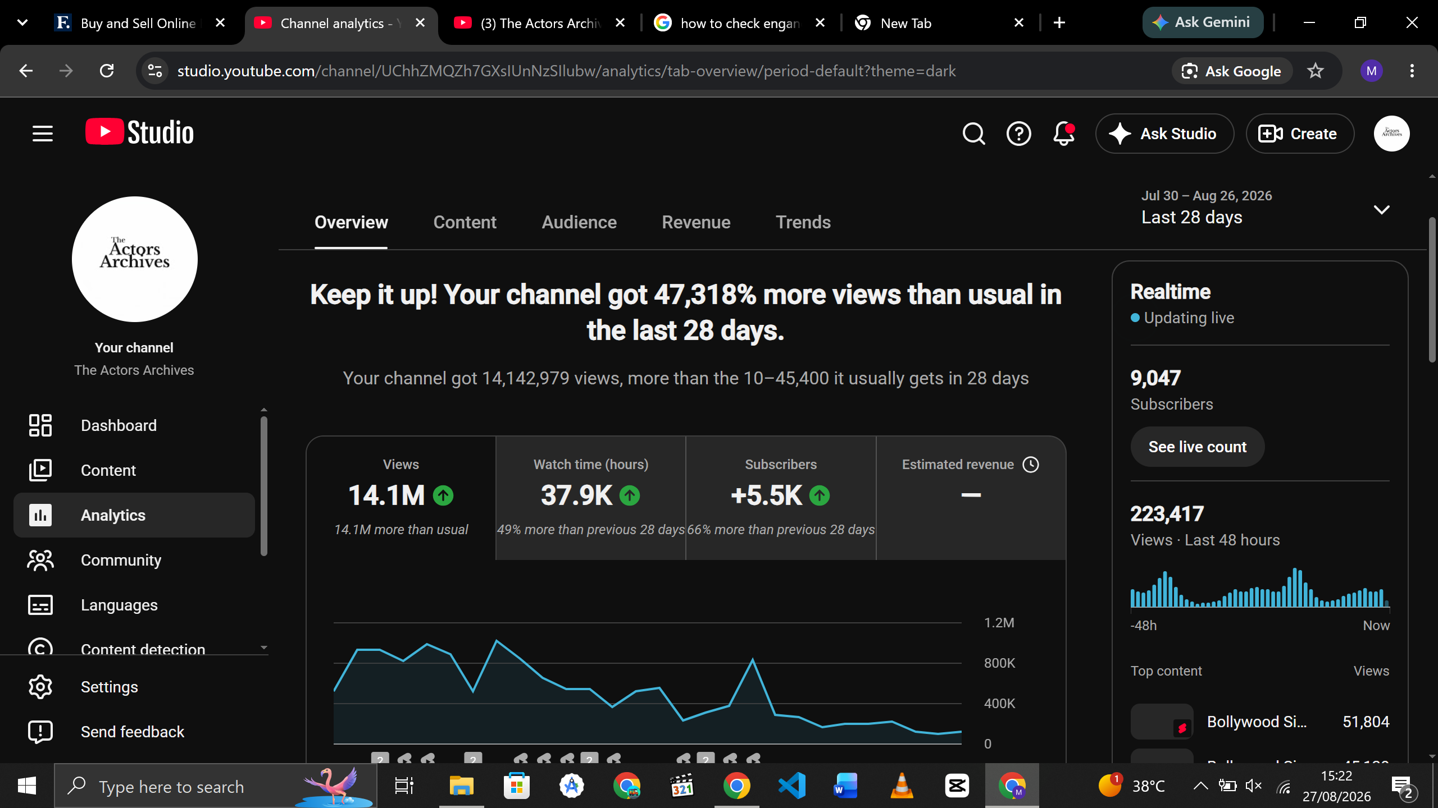Viewport: 1438px width, 808px height.
Task: Open the notifications bell in Studio
Action: pos(1064,134)
